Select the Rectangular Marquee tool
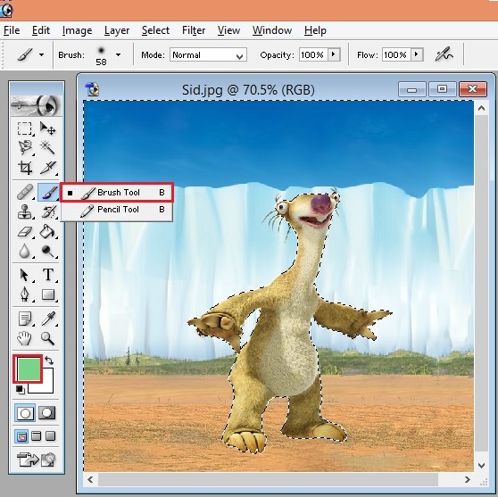This screenshot has height=497, width=498. tap(24, 128)
